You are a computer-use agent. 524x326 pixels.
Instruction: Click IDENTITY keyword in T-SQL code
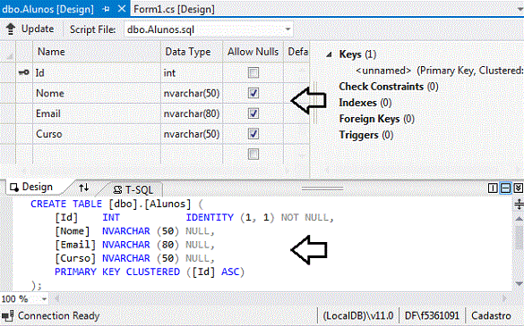coord(210,217)
